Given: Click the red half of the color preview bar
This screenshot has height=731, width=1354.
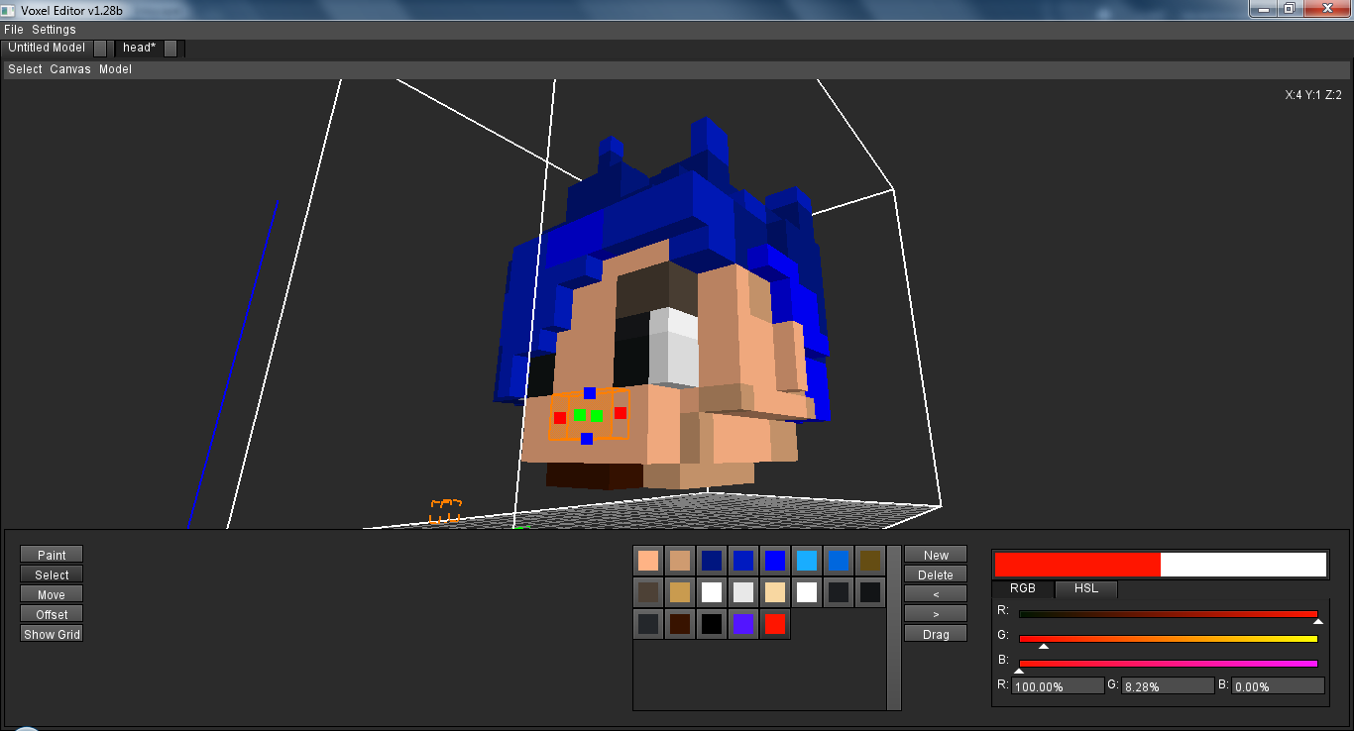Looking at the screenshot, I should point(1077,565).
